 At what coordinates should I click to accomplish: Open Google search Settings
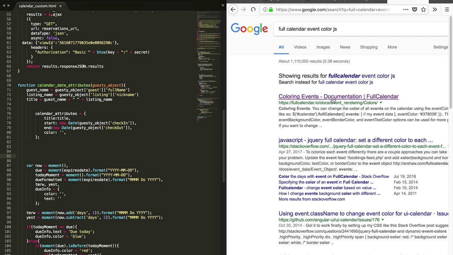[441, 47]
